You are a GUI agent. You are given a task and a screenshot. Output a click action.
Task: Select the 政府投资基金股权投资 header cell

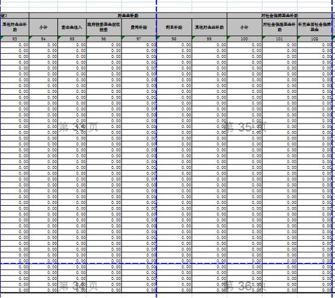point(104,27)
